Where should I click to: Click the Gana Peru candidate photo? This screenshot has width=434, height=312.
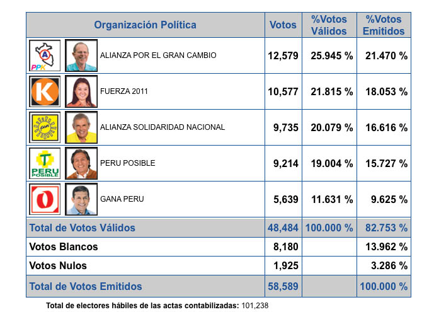pyautogui.click(x=81, y=199)
